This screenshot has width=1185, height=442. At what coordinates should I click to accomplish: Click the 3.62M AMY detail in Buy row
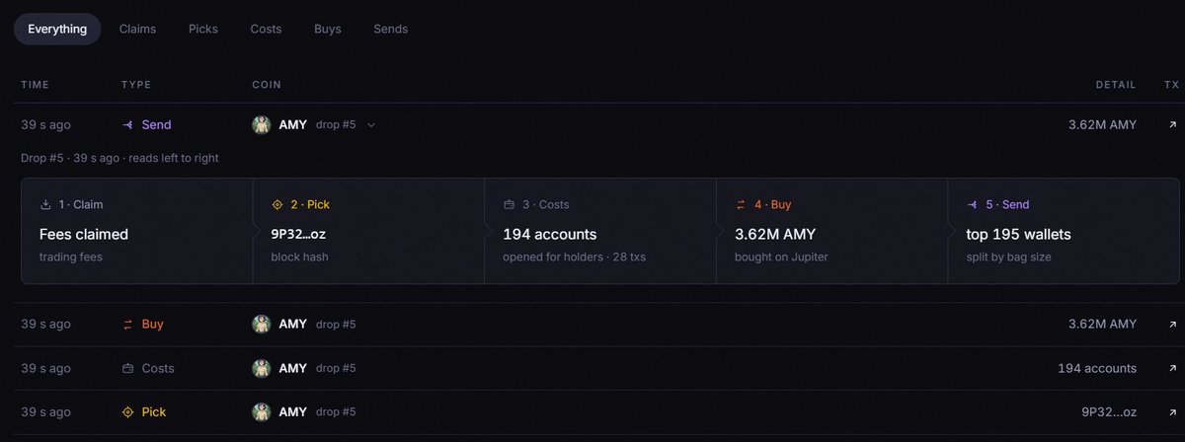coord(1102,324)
